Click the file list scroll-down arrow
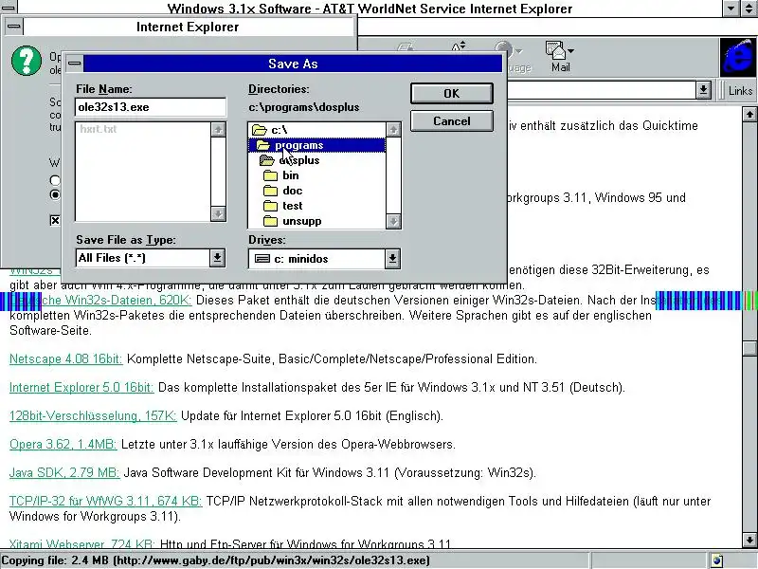This screenshot has height=569, width=758. [218, 213]
